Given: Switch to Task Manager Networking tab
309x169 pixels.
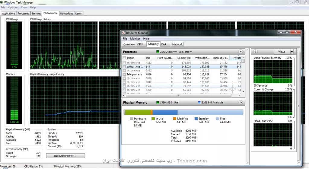Looking at the screenshot, I should click(x=66, y=13).
